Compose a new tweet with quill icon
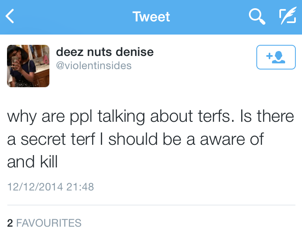Screen dimensions: 302x239 pyautogui.click(x=287, y=17)
